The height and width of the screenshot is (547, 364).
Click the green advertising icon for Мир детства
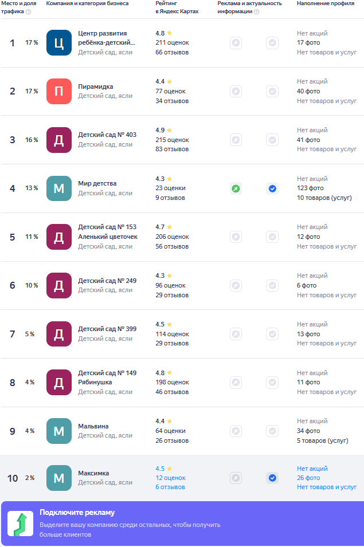tap(236, 188)
